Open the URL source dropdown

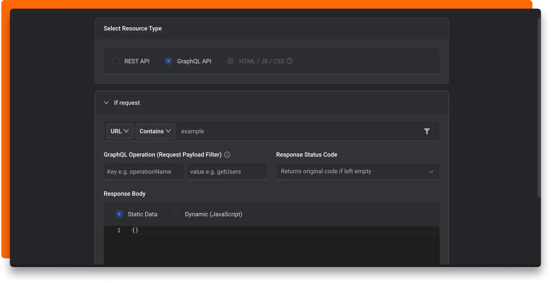click(120, 131)
